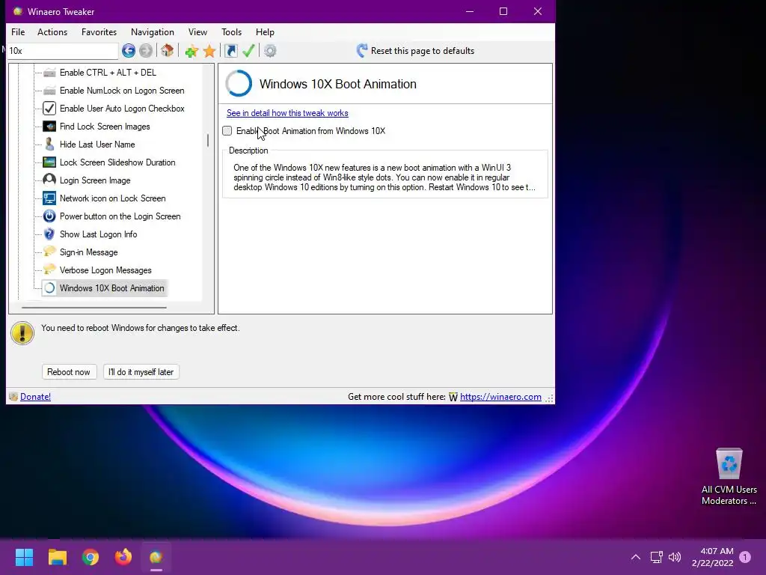Click the Verbose Logon Messages icon
The image size is (766, 575).
pos(49,270)
